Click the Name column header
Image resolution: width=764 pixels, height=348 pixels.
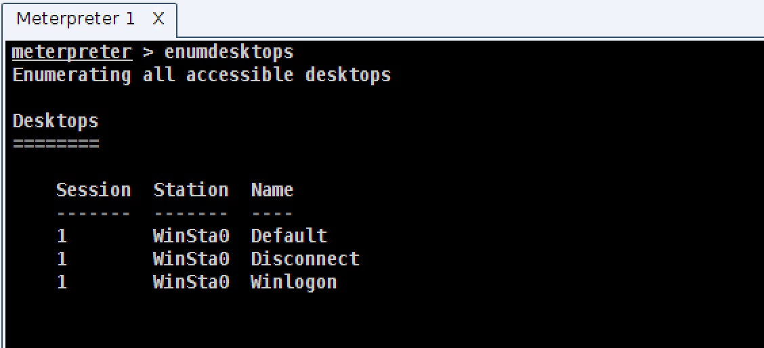pos(272,190)
